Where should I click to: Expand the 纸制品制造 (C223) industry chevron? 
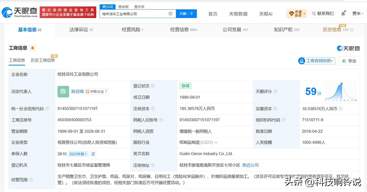(x=216, y=142)
